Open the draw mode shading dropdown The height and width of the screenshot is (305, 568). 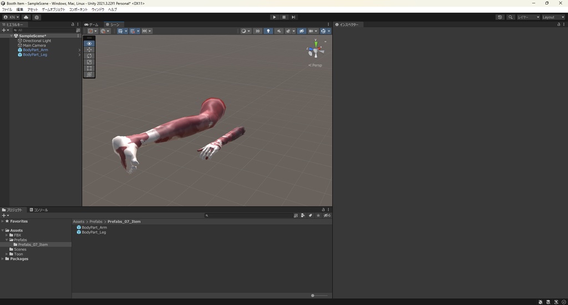[x=245, y=31]
